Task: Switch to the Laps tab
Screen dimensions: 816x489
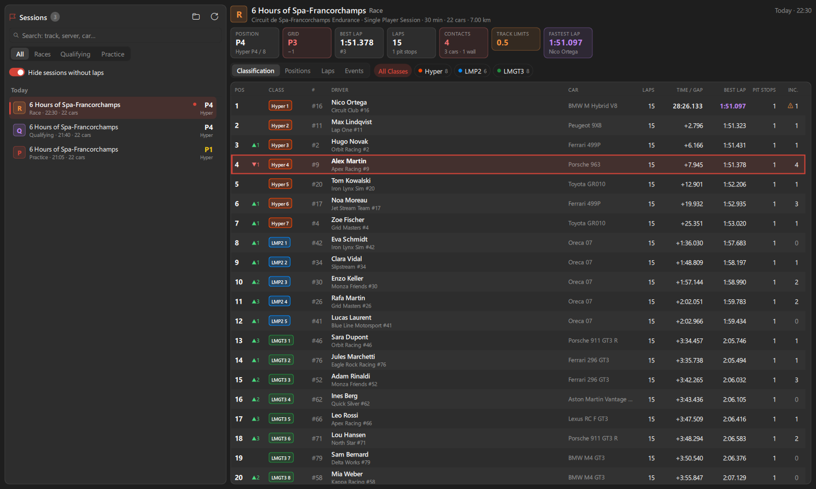Action: (x=328, y=71)
